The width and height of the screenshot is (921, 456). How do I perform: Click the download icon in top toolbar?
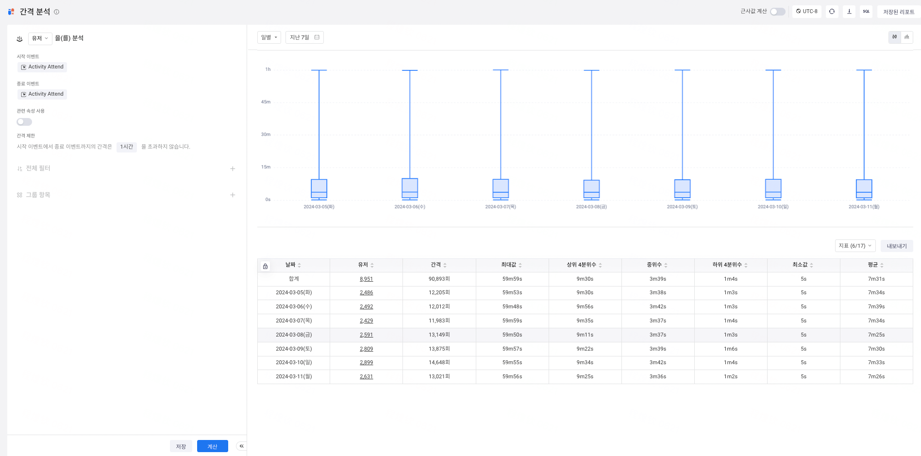[849, 12]
